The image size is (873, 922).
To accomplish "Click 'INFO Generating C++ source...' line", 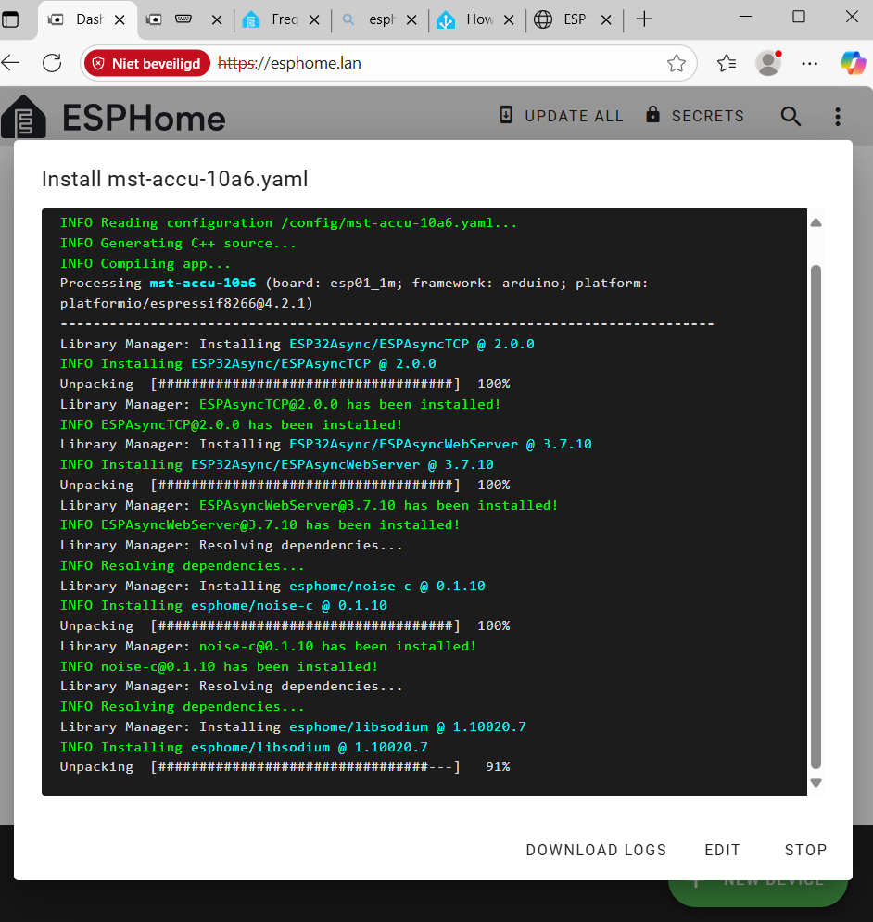I will click(178, 243).
